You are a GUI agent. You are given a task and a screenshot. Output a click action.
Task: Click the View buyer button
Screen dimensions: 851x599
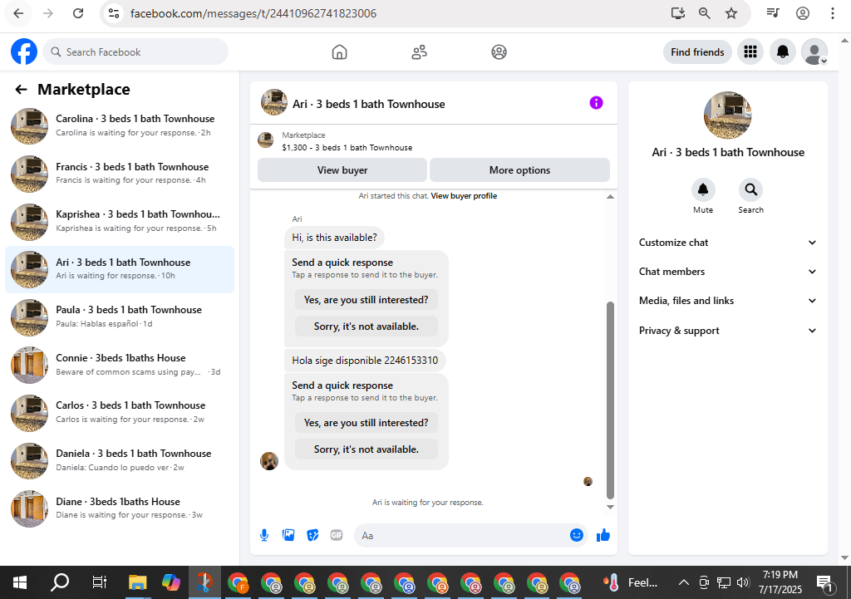click(342, 170)
